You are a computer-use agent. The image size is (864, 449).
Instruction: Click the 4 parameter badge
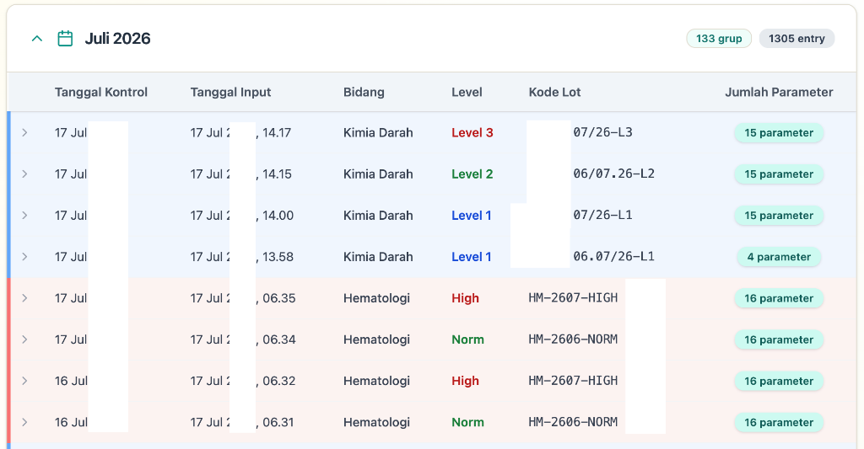coord(779,257)
